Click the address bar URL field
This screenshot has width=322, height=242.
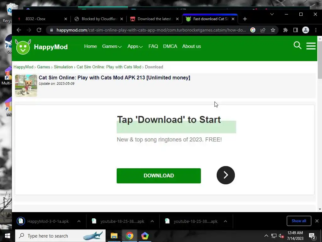(151, 30)
